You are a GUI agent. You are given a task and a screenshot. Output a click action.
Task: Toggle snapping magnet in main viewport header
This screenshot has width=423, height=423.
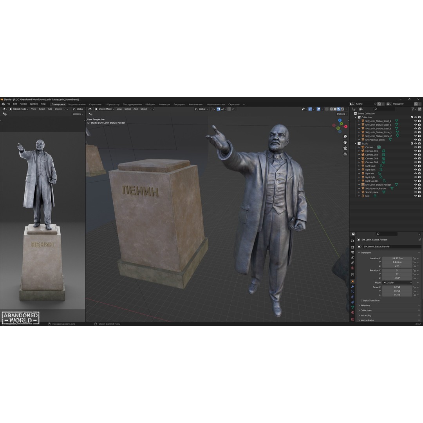(x=219, y=109)
